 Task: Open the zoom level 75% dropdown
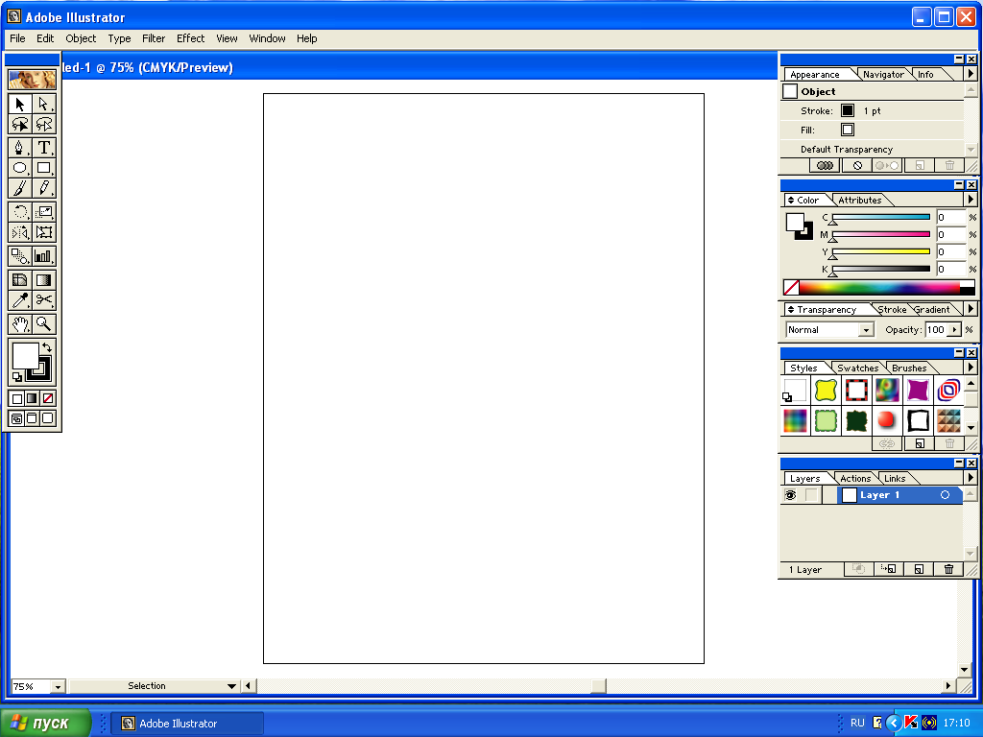(x=58, y=687)
